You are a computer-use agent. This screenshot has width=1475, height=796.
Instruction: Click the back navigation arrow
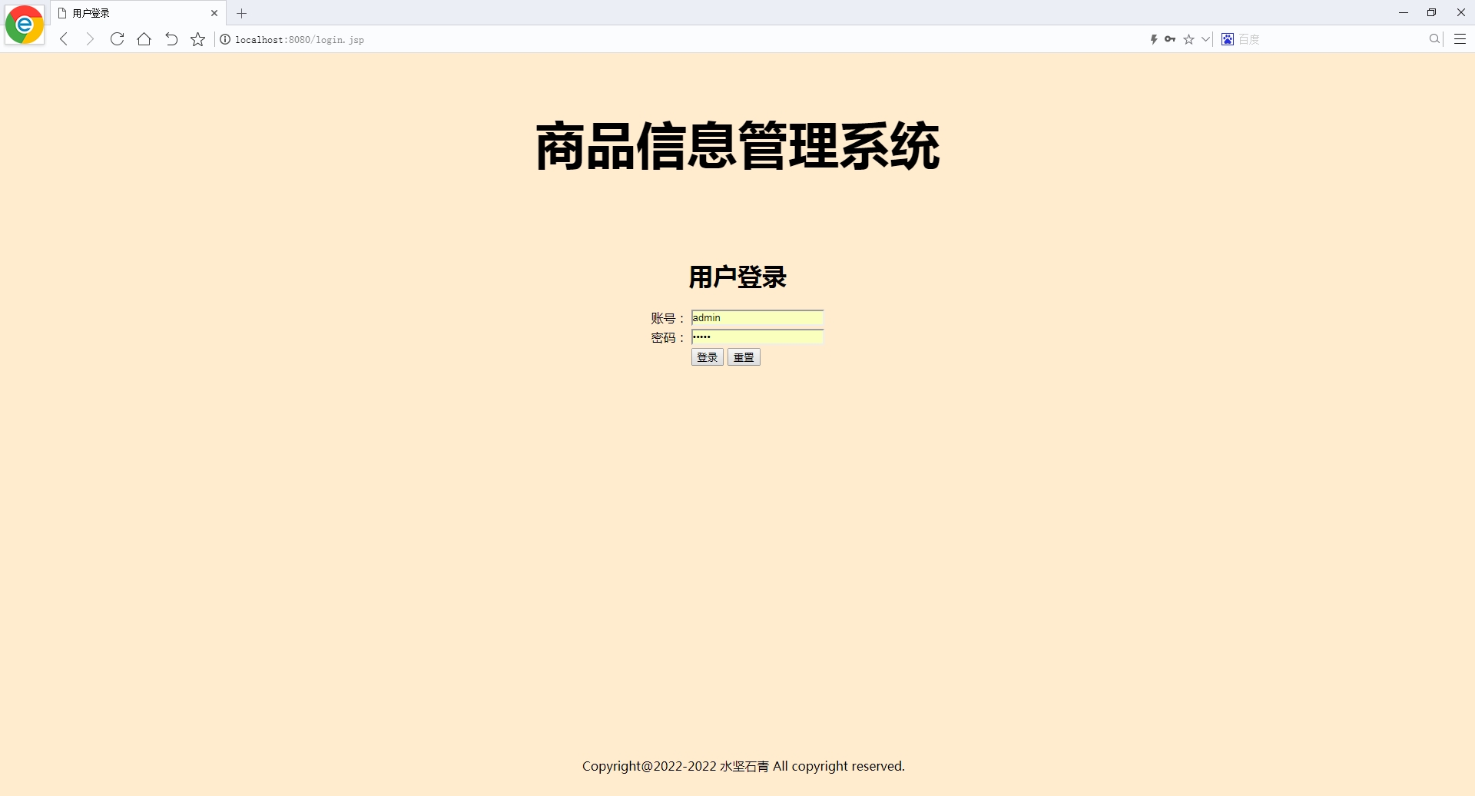pos(63,39)
